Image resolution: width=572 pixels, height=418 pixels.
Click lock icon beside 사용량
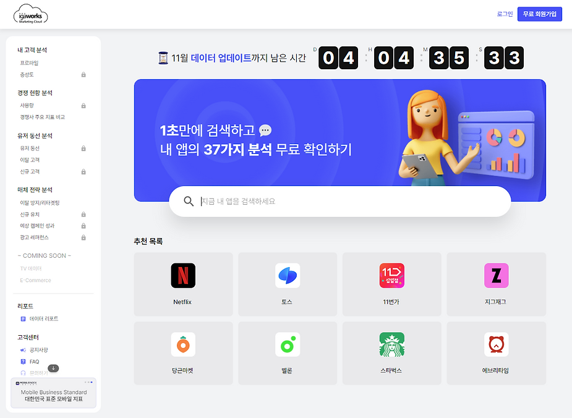(x=83, y=105)
